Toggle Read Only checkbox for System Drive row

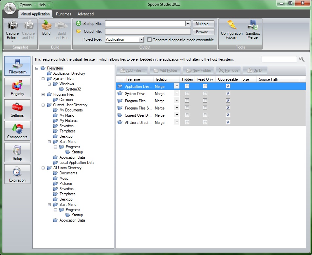(x=205, y=93)
